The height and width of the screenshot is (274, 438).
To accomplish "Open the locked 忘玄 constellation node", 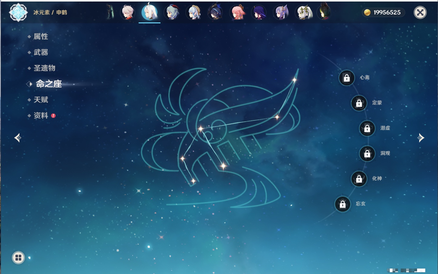I will (343, 204).
